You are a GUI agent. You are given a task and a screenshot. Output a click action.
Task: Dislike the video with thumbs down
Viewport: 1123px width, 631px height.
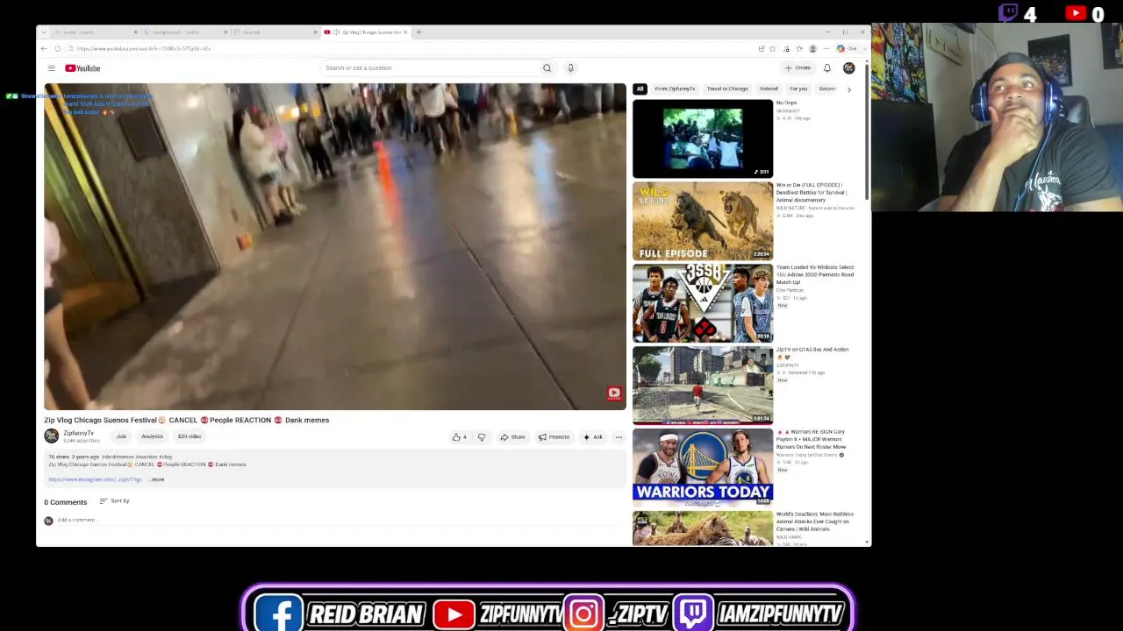(481, 437)
